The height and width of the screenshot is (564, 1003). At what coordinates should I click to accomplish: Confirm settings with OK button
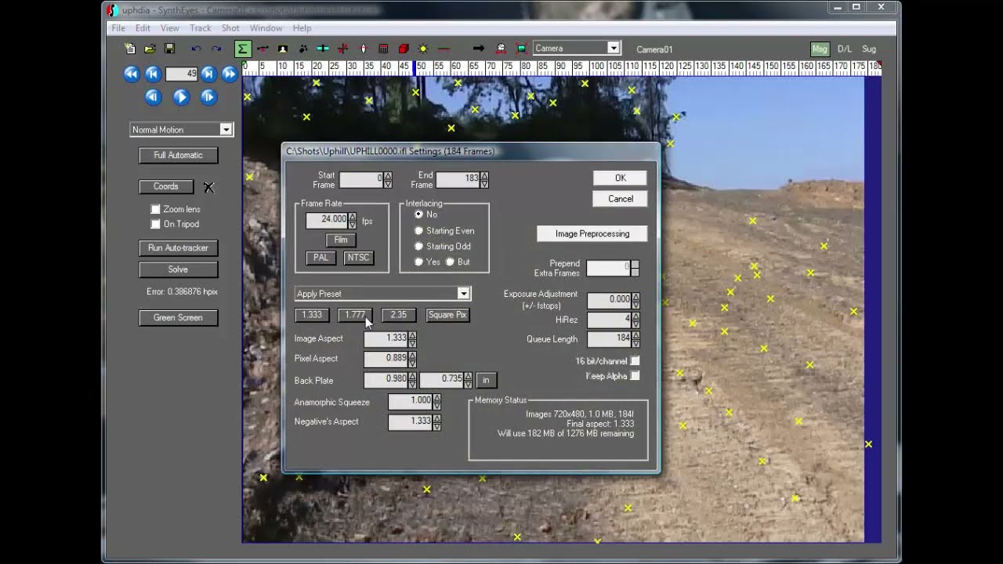pos(621,178)
